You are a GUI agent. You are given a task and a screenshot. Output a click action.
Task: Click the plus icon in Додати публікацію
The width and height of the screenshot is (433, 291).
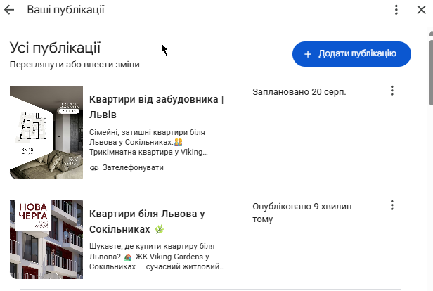pos(308,54)
